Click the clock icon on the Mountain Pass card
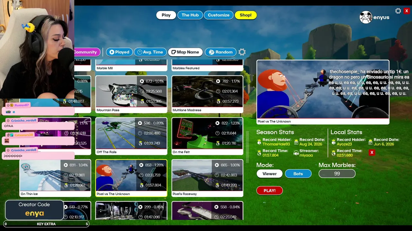This screenshot has height=231, width=412. tap(142, 91)
